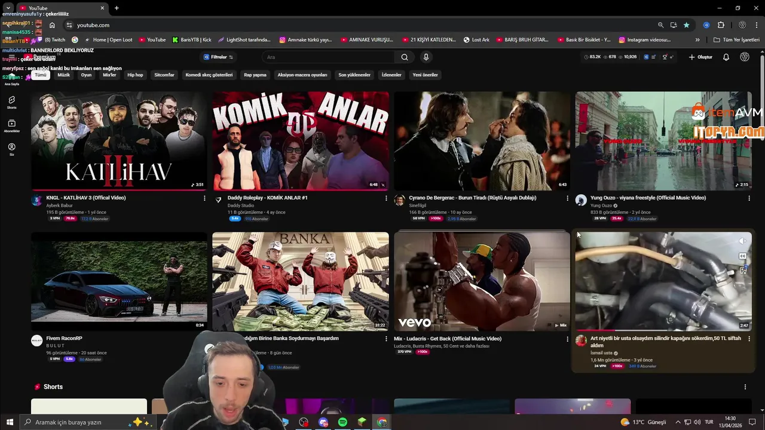Seek on preview video progress bar

point(663,330)
